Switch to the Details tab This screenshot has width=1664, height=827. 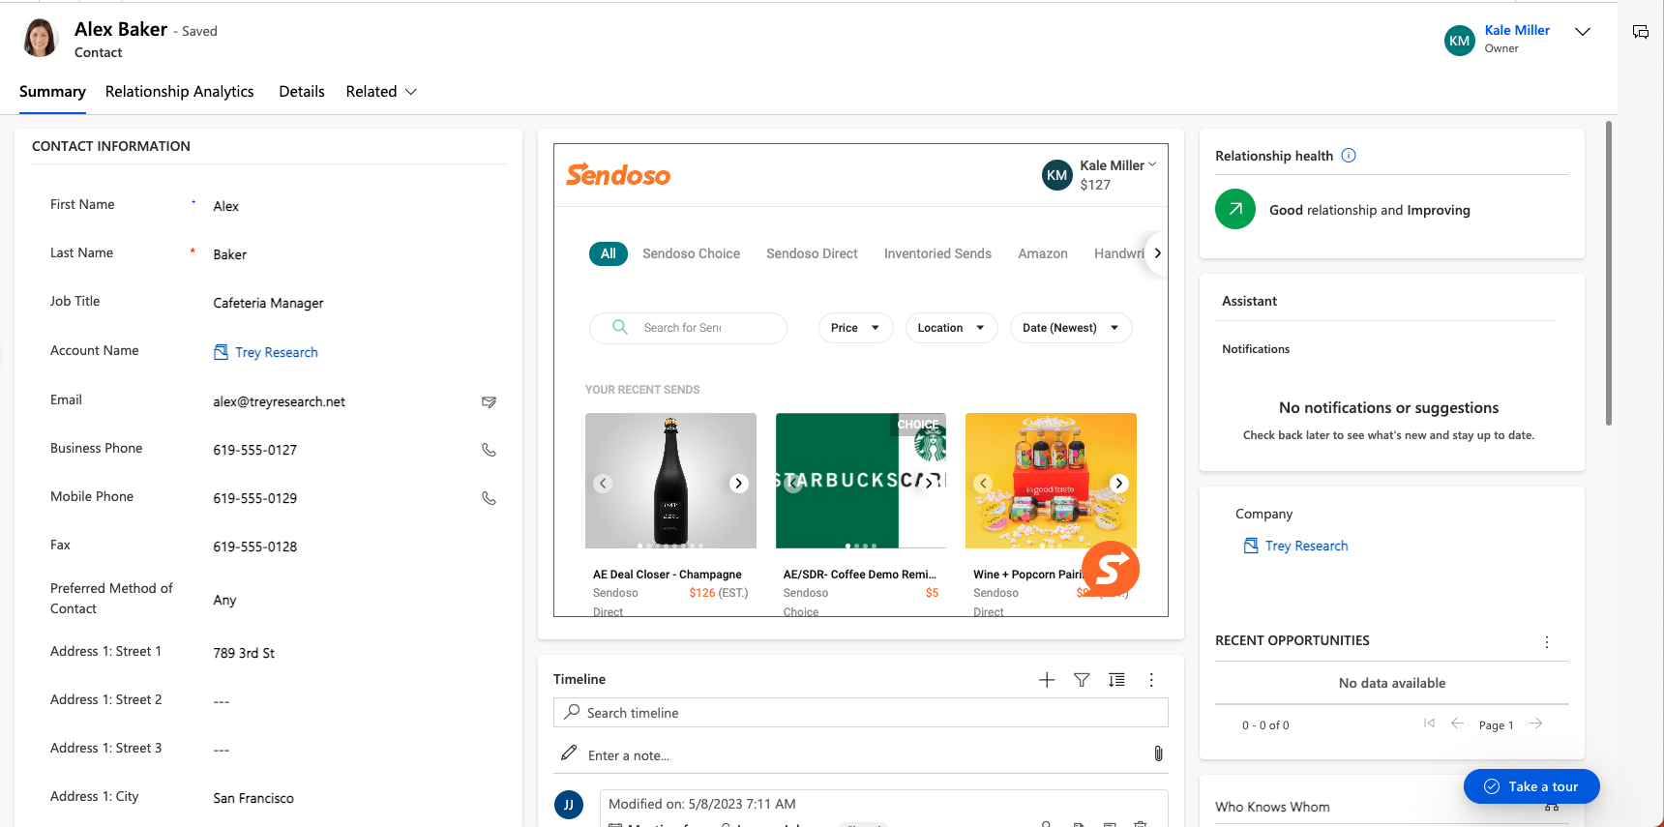(302, 92)
